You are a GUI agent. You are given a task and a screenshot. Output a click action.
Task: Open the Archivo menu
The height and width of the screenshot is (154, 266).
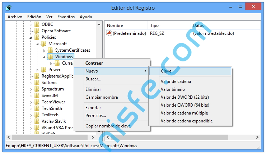[x=15, y=17]
